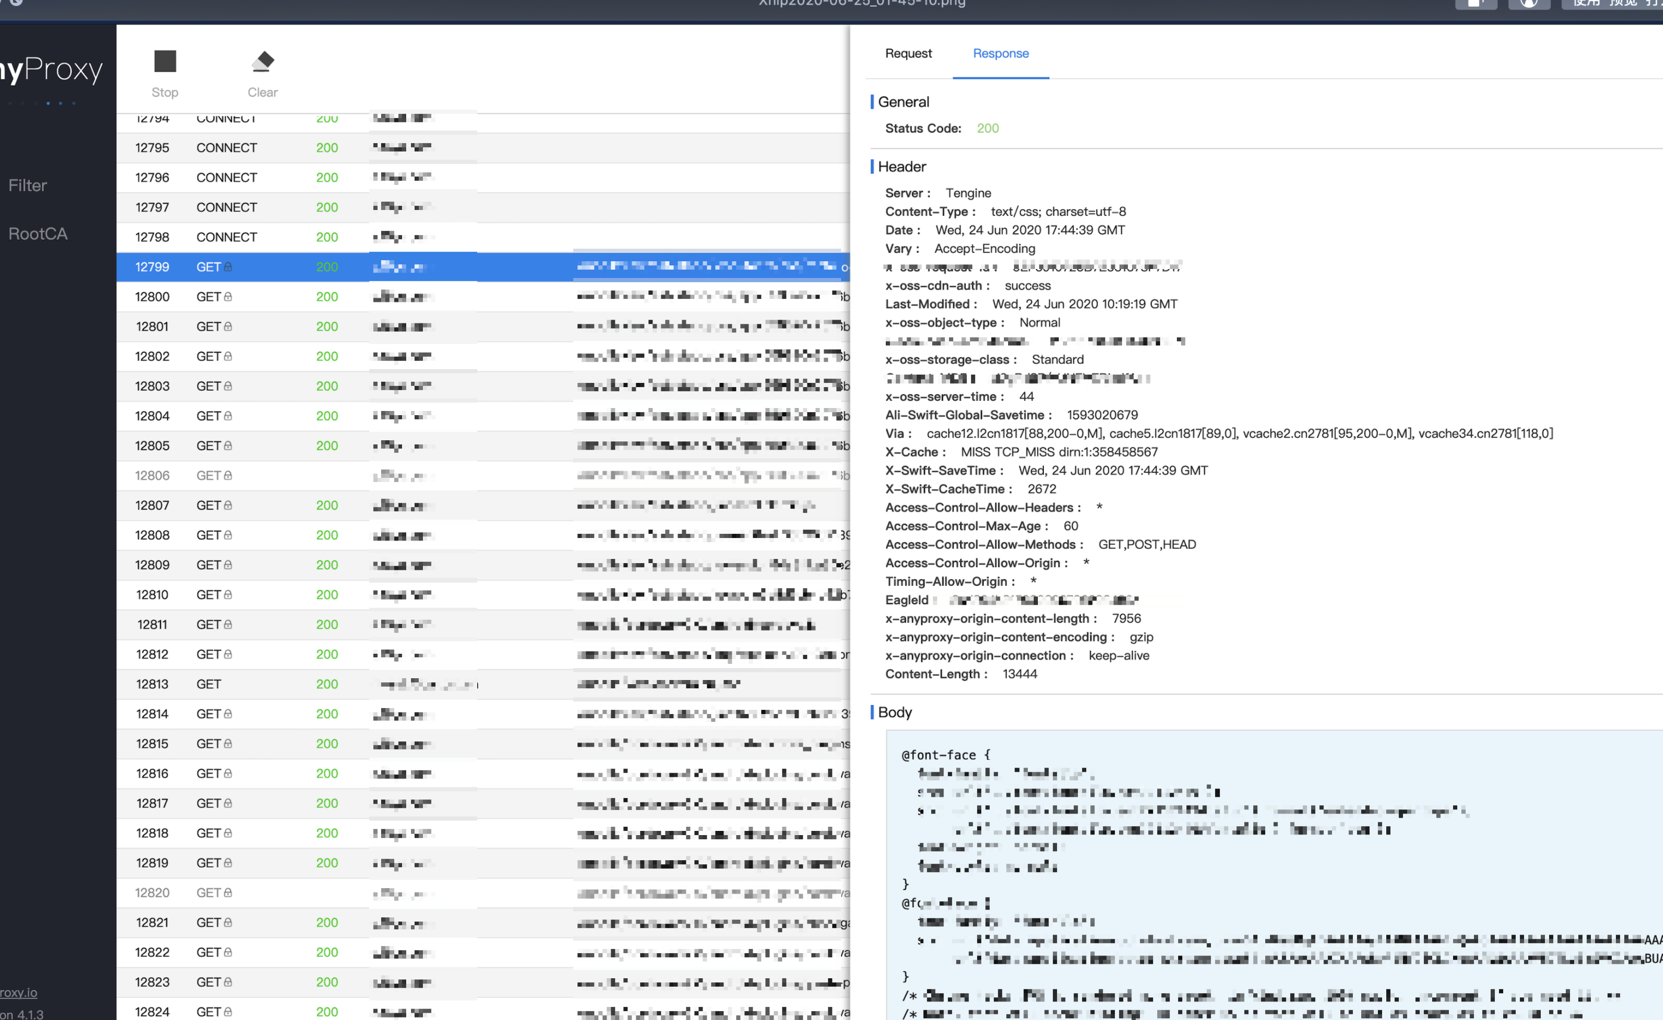The height and width of the screenshot is (1020, 1663).
Task: Click Ali-Swift-Global-Savetime value 1593020679
Action: 1102,415
